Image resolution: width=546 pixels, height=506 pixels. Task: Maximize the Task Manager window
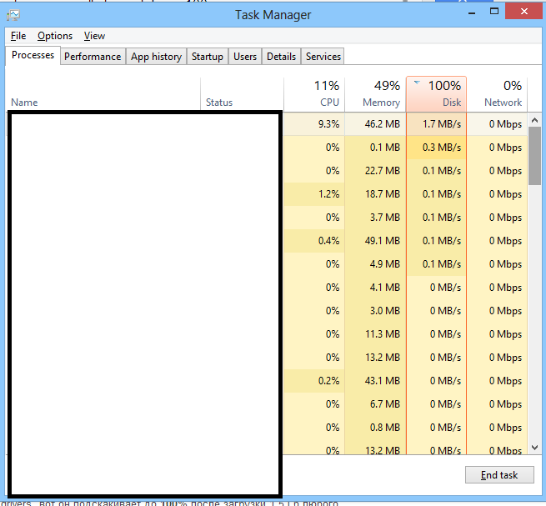tap(494, 12)
